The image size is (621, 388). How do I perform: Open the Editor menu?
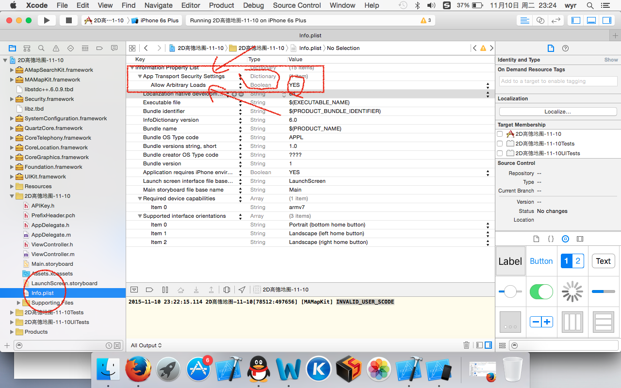pyautogui.click(x=191, y=5)
